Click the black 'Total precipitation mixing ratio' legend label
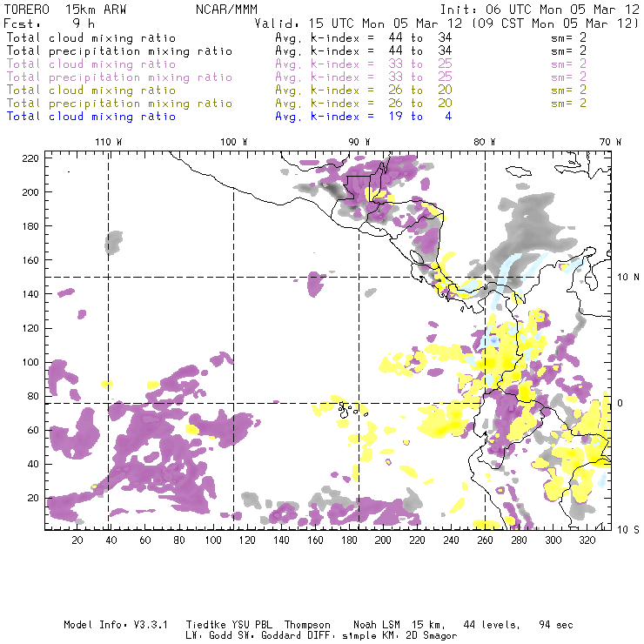This screenshot has width=644, height=644. coord(119,51)
